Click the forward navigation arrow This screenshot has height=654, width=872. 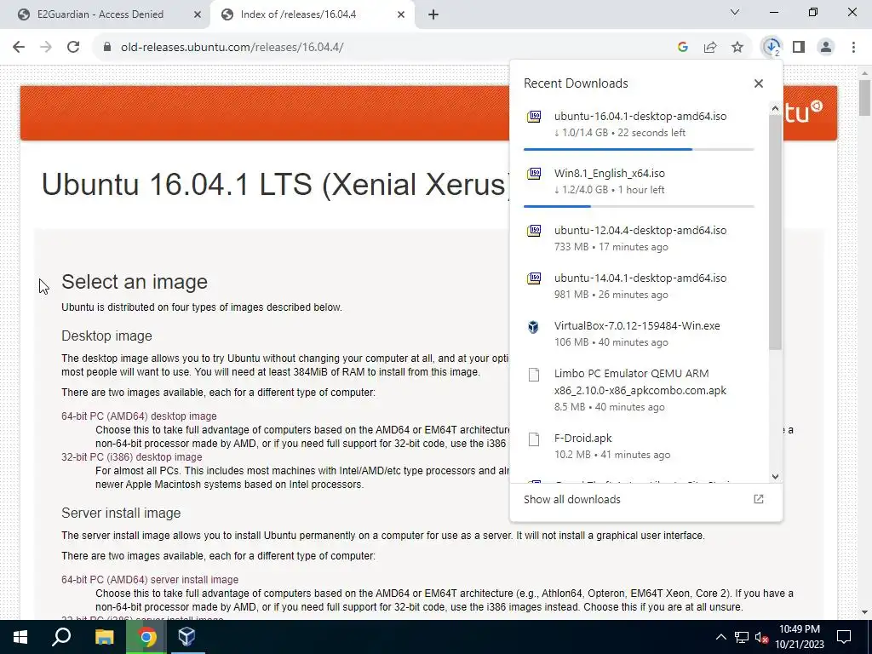point(46,48)
